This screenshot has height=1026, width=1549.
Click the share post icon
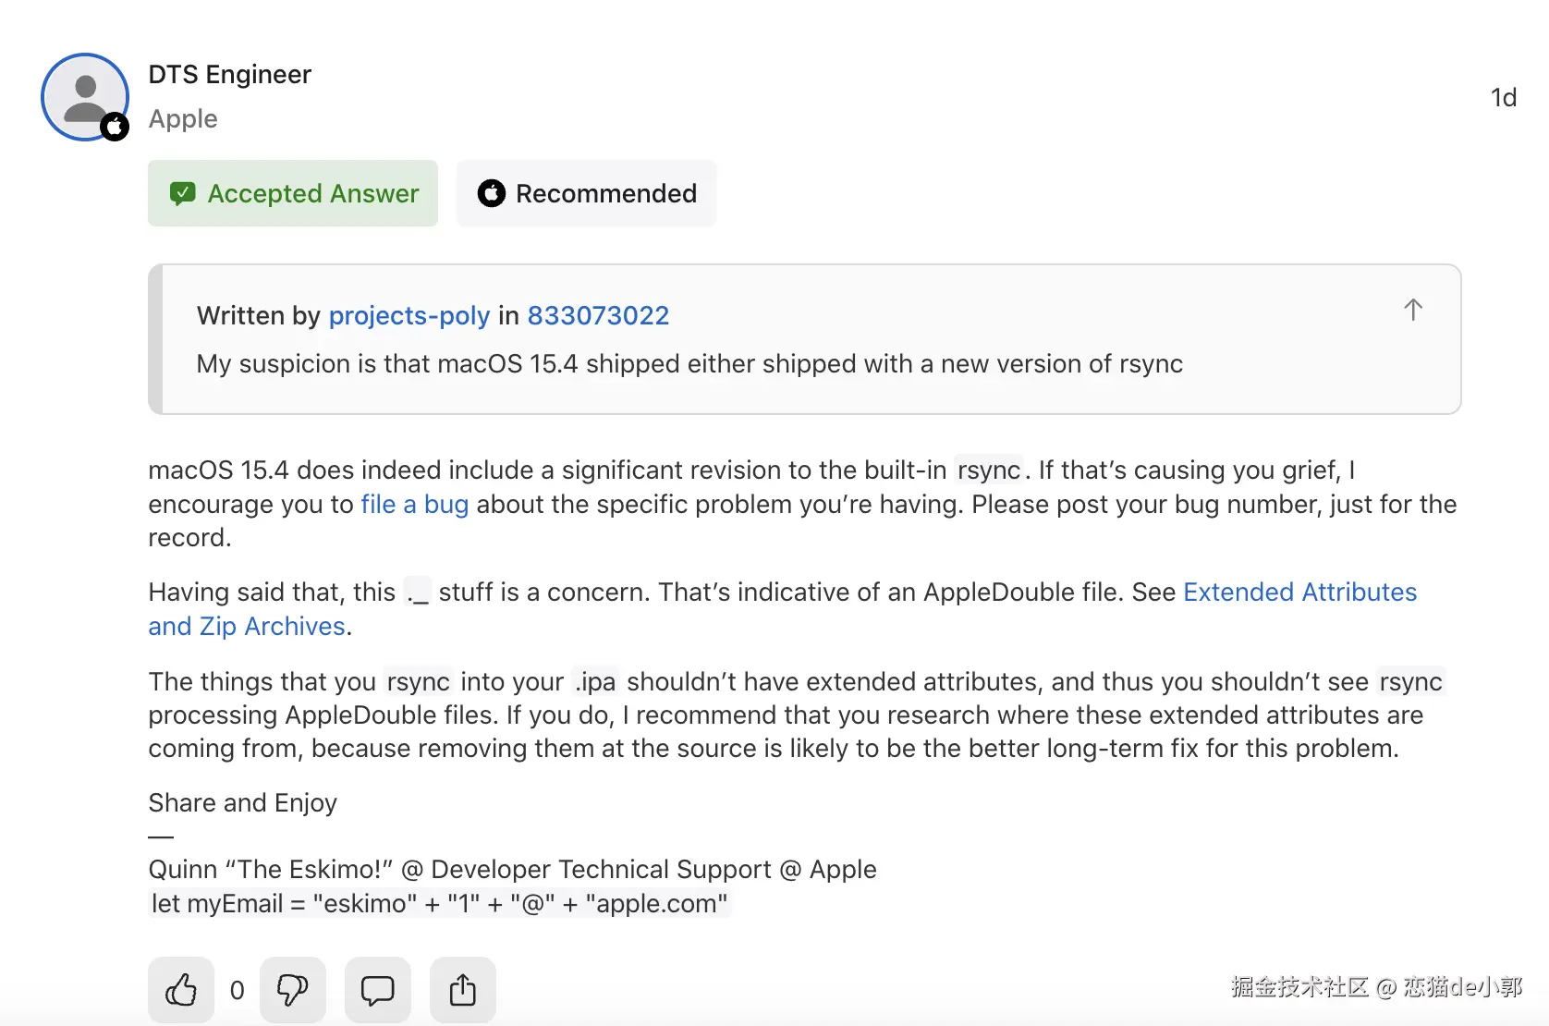(462, 990)
